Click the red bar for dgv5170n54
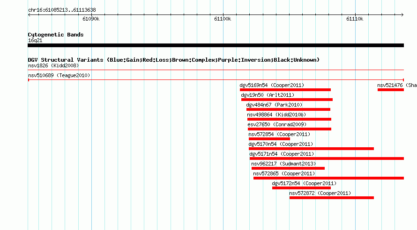Image resolution: width=417 pixels, height=230 pixels. pyautogui.click(x=311, y=149)
